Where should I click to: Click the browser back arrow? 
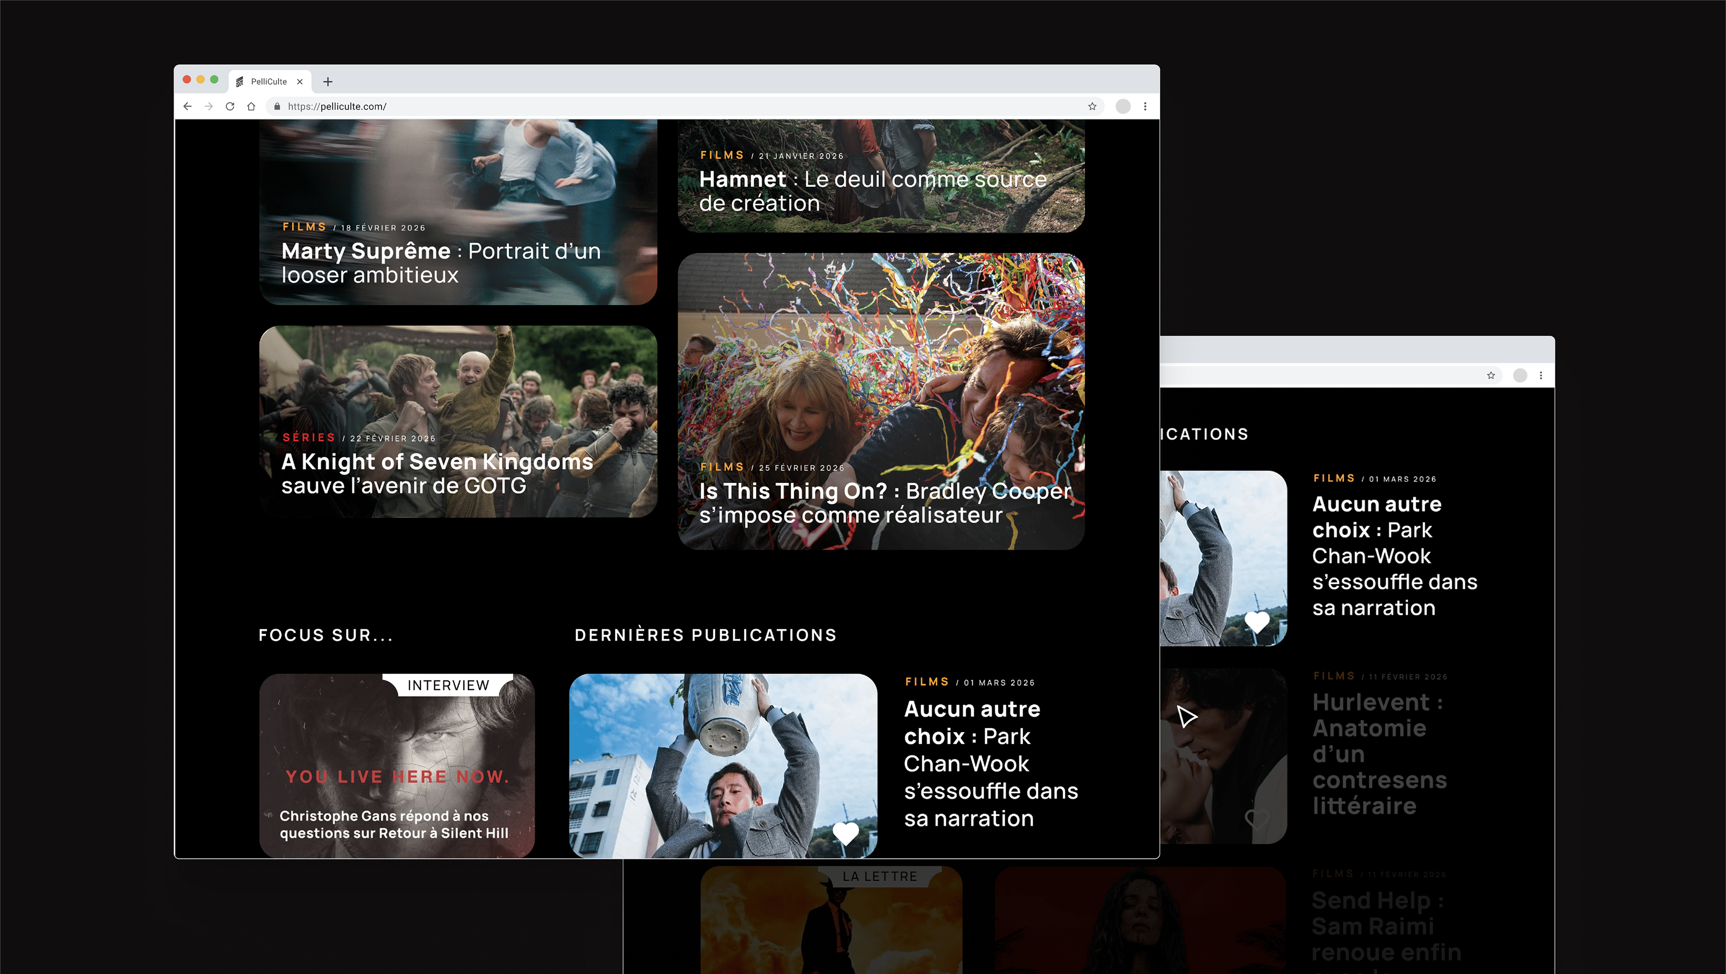(x=187, y=107)
